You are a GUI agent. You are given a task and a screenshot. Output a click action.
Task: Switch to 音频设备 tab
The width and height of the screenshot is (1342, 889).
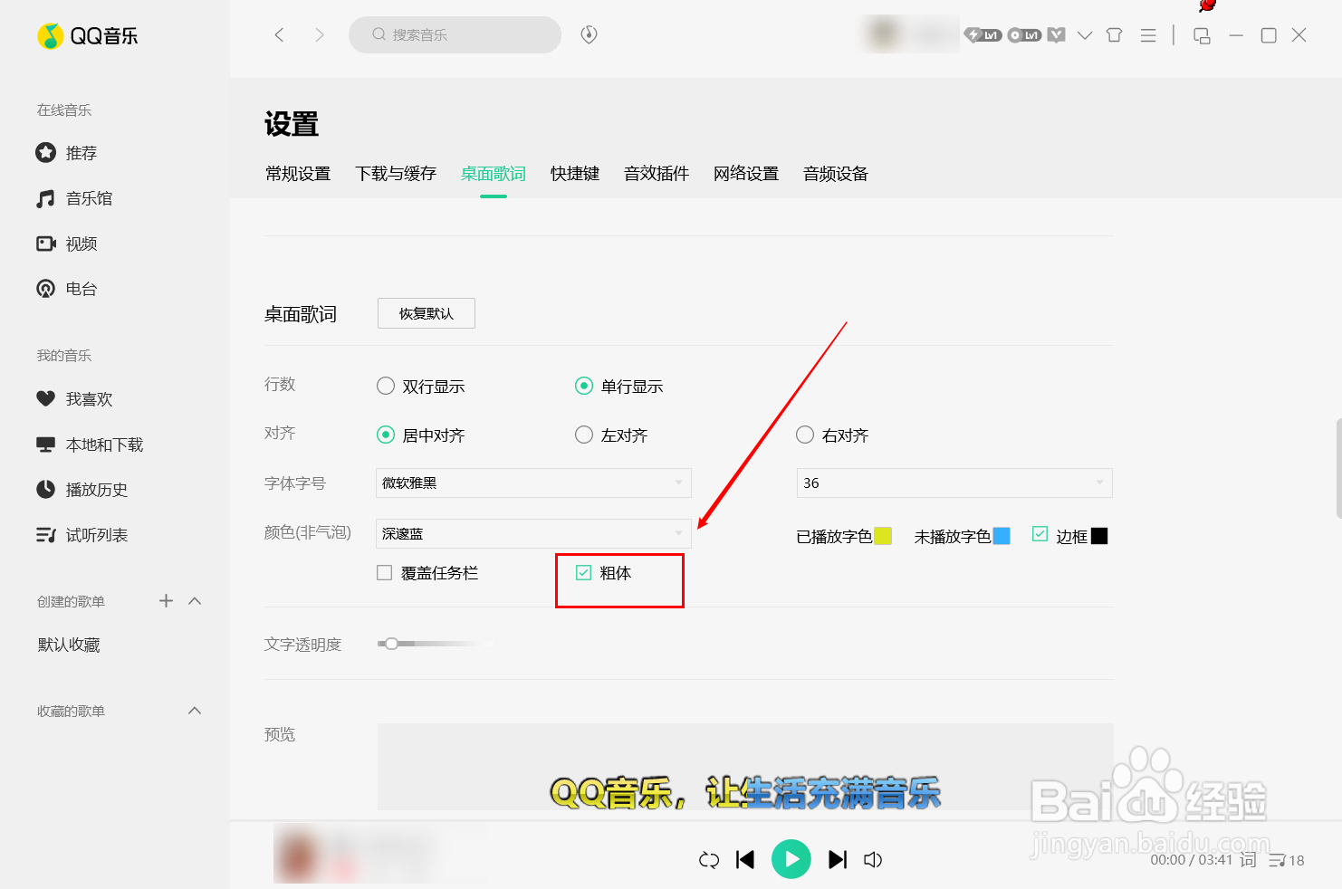point(836,174)
